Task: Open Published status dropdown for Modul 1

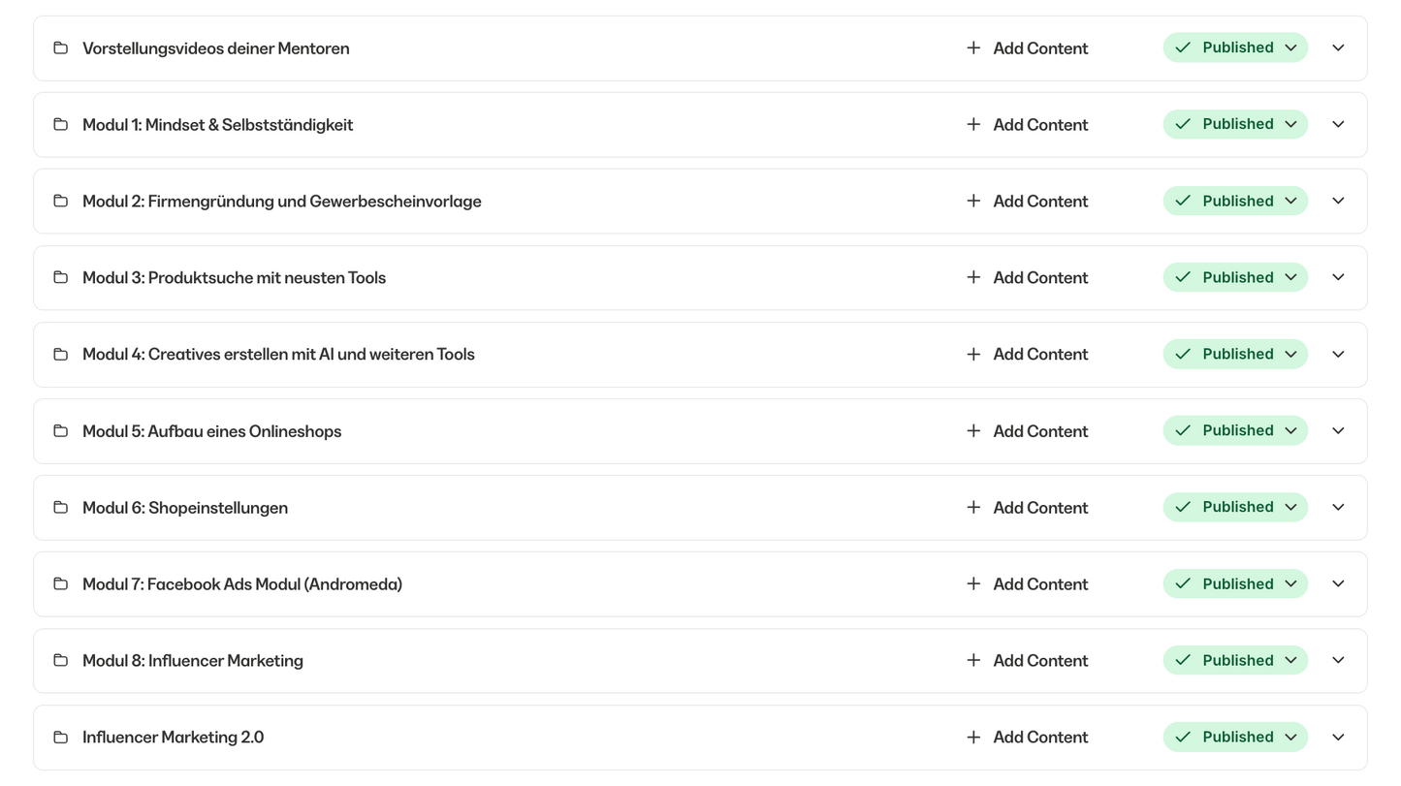Action: (x=1235, y=124)
